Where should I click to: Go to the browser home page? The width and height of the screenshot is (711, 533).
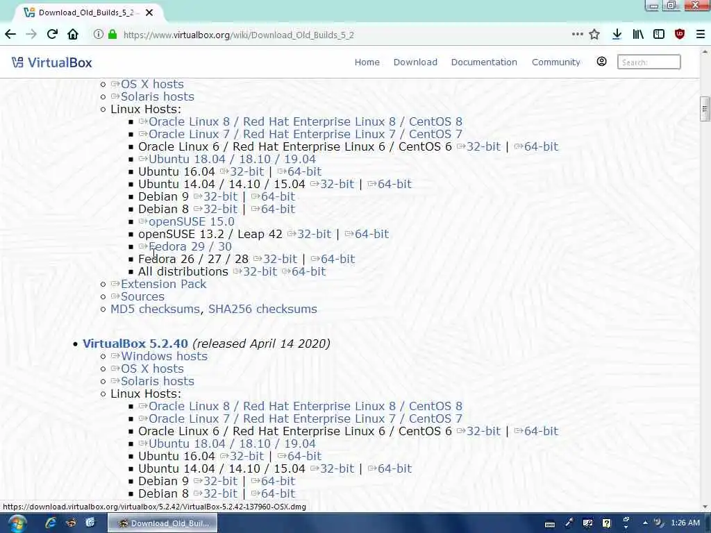click(x=72, y=35)
